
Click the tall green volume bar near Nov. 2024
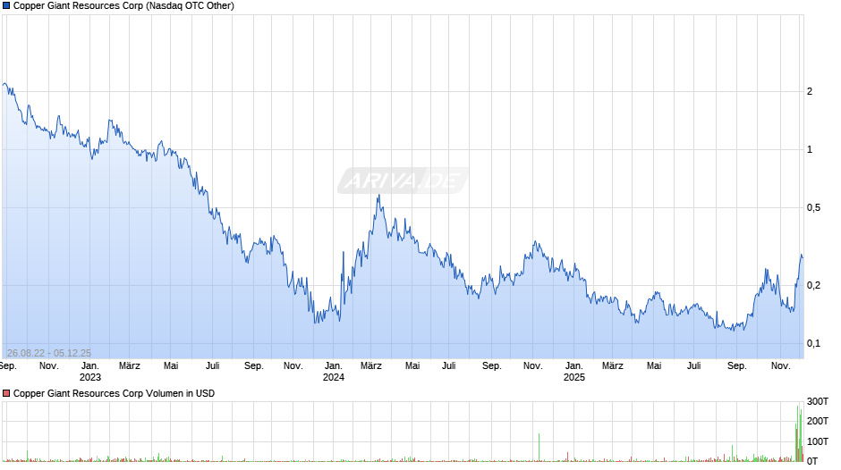[539, 448]
